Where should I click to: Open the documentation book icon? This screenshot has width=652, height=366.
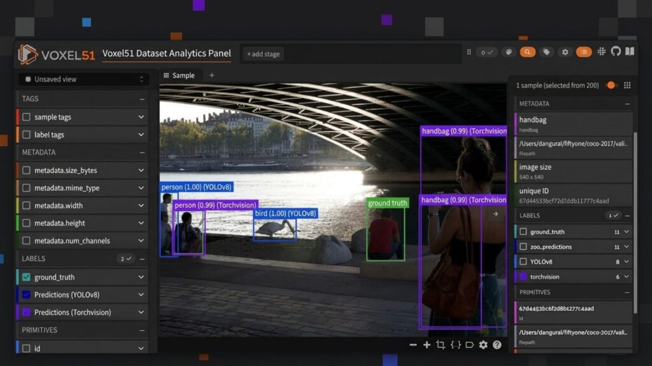630,51
